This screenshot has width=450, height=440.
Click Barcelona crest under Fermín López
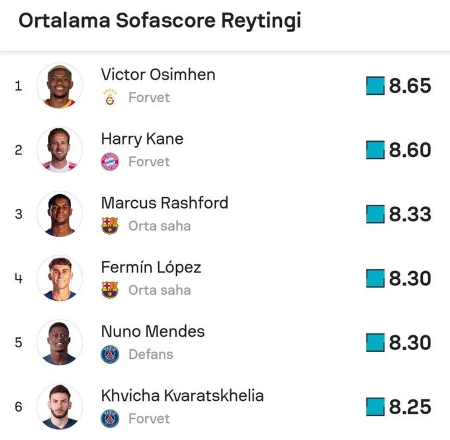pos(110,290)
